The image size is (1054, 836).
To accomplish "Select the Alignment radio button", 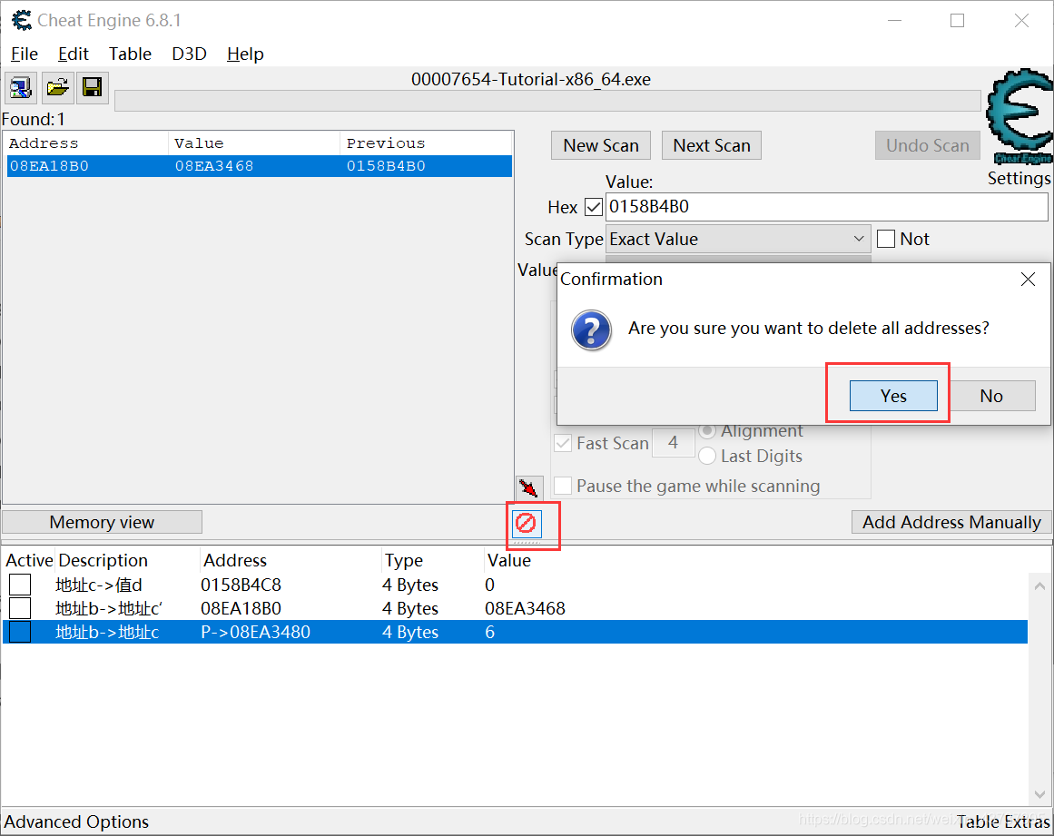I will click(707, 431).
